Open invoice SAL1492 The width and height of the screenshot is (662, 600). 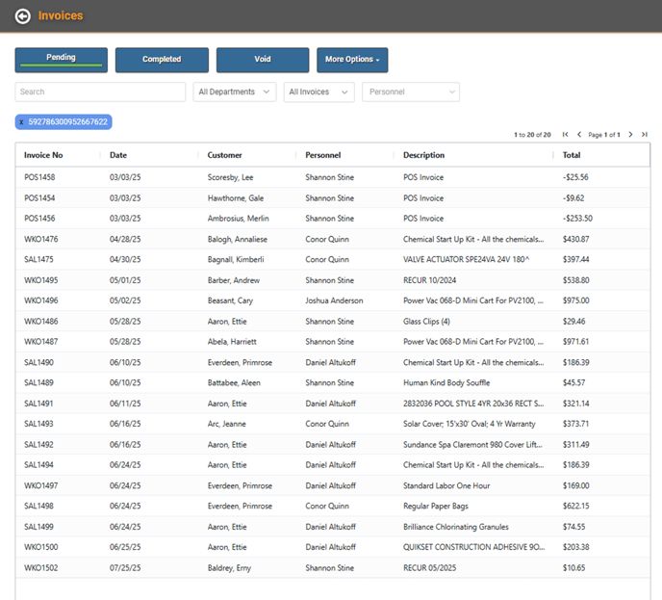click(x=38, y=444)
